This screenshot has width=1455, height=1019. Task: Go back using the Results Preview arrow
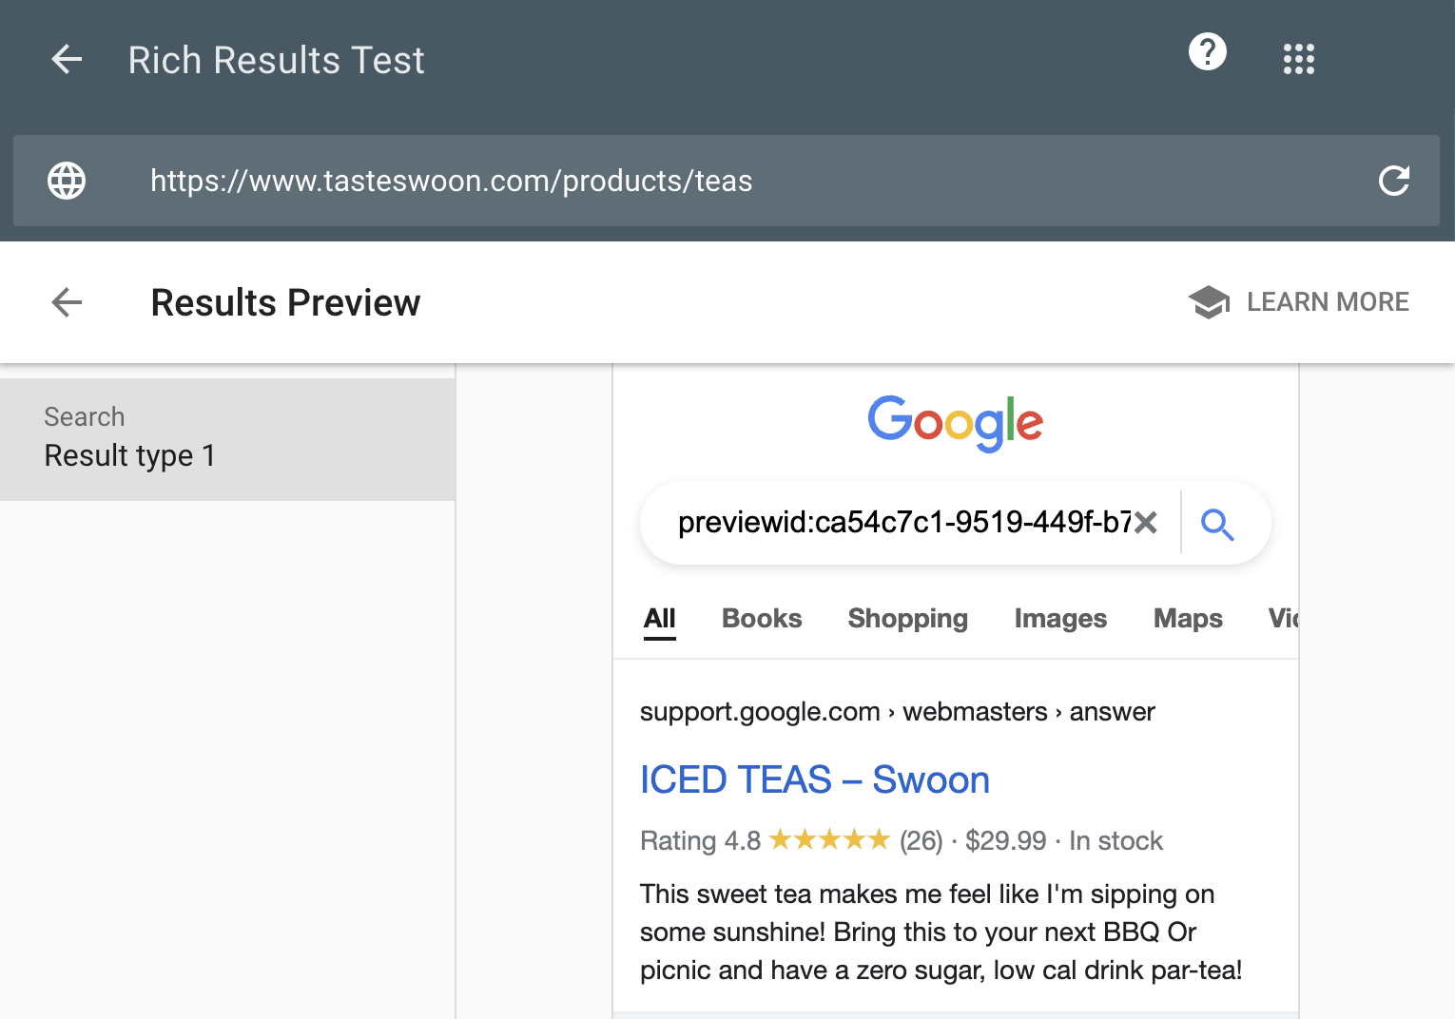pyautogui.click(x=67, y=302)
